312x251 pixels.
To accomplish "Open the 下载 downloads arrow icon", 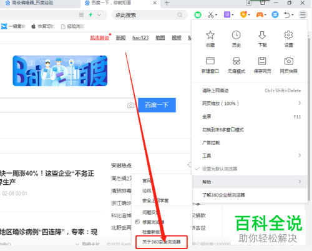I will pyautogui.click(x=262, y=35).
